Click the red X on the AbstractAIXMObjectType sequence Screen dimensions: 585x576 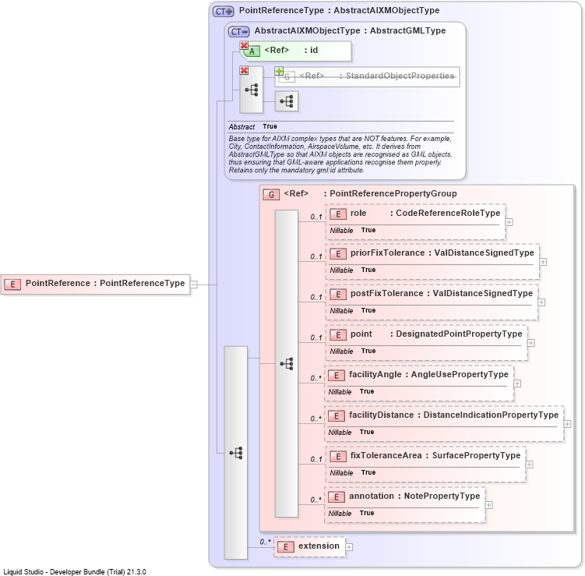244,70
